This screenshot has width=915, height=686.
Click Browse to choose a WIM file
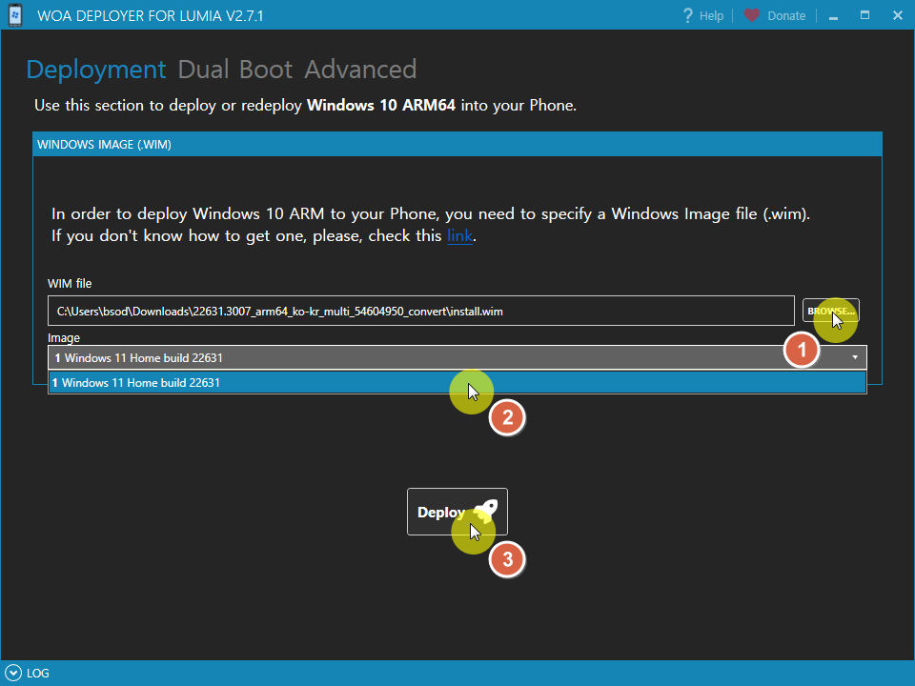tap(831, 311)
